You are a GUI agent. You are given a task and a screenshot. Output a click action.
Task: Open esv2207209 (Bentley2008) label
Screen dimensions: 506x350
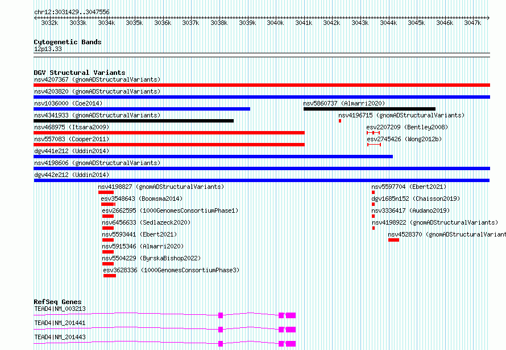coord(407,127)
